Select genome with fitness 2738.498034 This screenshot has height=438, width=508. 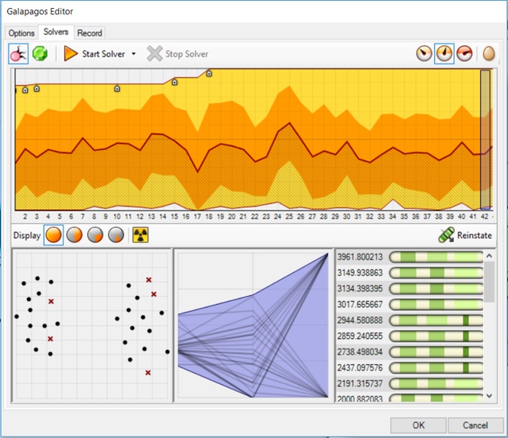410,352
